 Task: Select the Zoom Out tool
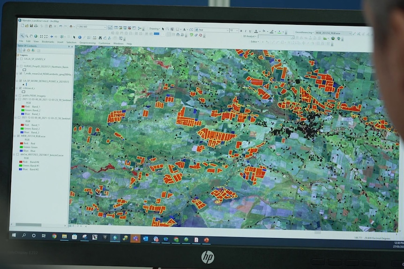point(27,36)
